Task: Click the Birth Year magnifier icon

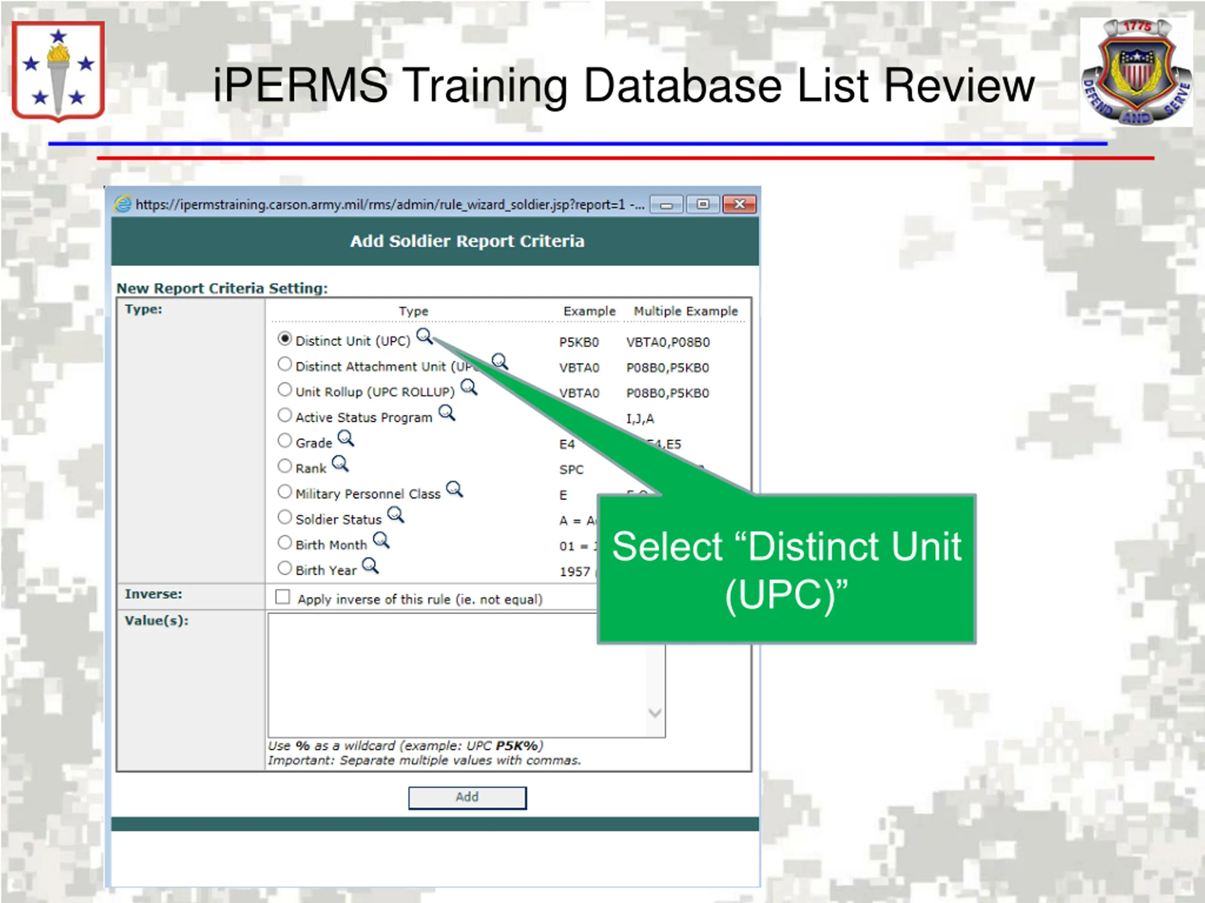Action: point(370,565)
